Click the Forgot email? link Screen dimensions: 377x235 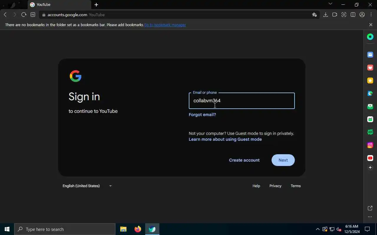(x=202, y=115)
